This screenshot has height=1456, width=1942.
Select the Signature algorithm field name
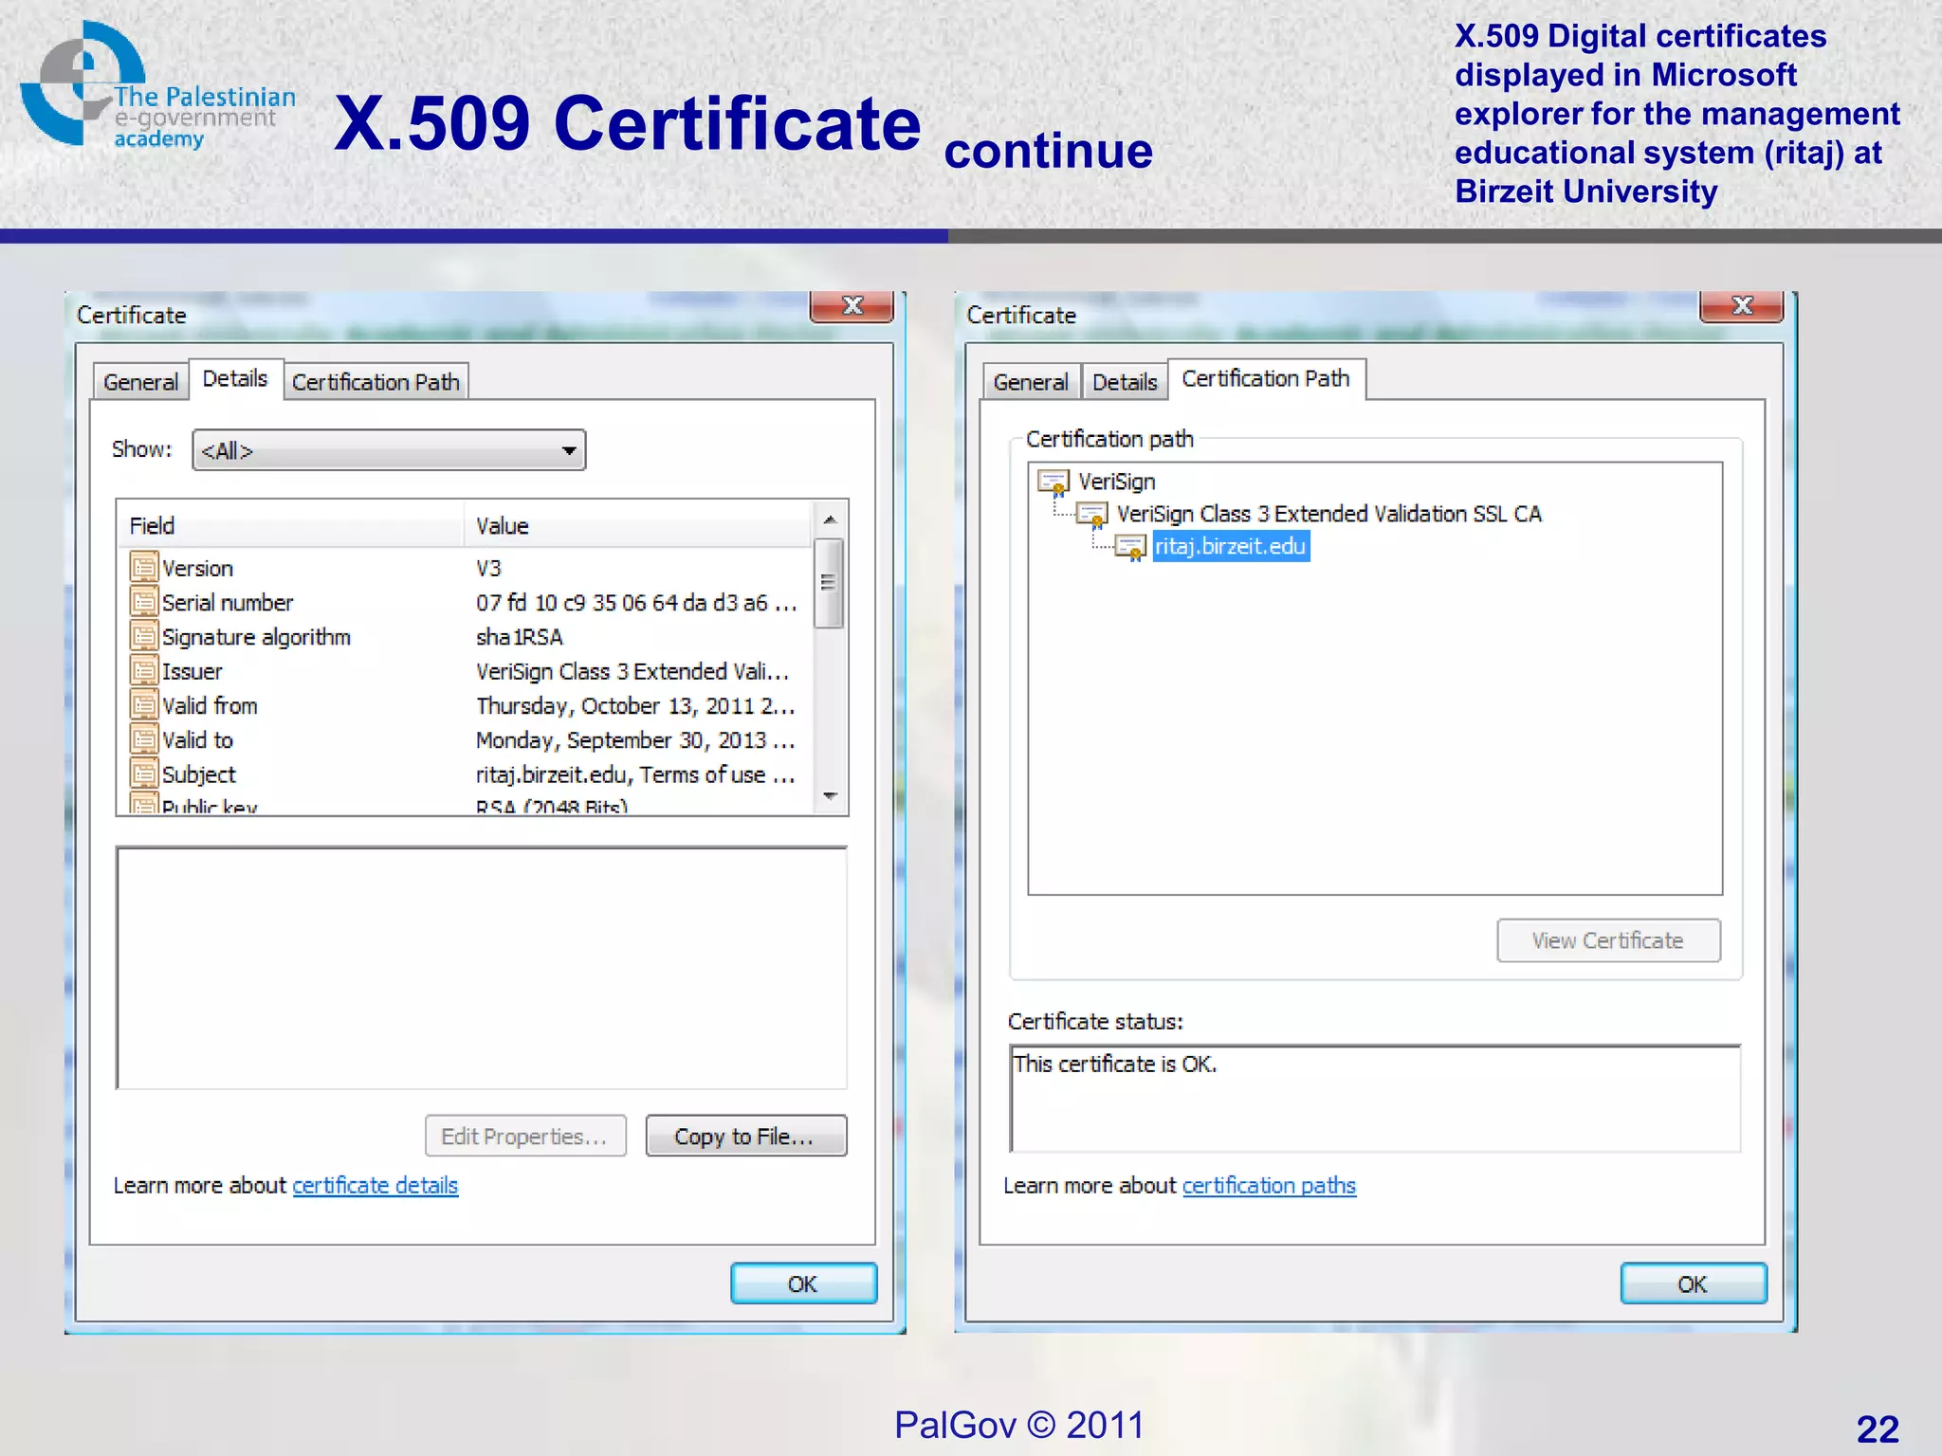pos(256,637)
